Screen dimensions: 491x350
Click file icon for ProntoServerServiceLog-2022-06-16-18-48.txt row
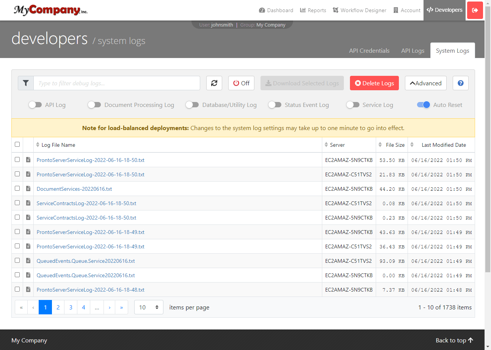point(28,289)
